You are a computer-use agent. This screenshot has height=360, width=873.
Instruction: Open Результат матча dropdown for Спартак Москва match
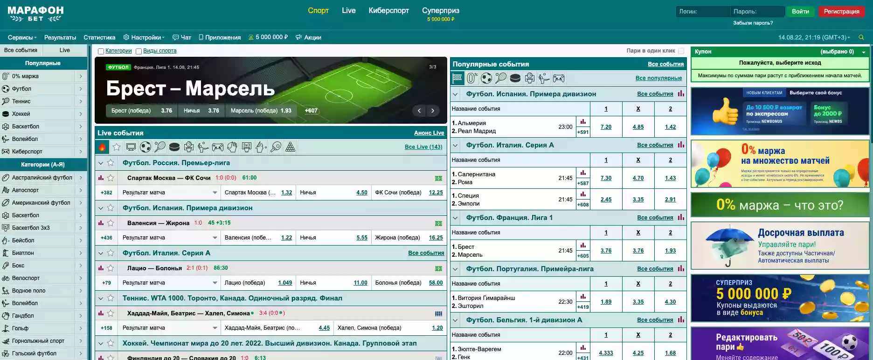coord(169,193)
